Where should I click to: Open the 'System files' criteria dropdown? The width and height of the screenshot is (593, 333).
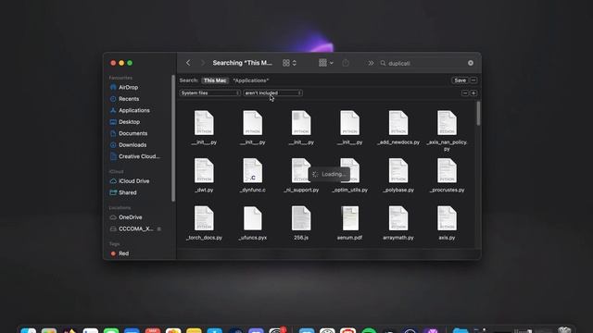pos(210,92)
